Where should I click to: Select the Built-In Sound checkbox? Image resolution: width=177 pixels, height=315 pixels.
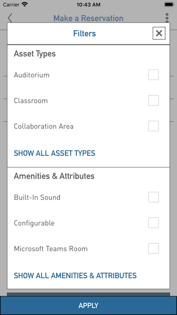pos(154,197)
